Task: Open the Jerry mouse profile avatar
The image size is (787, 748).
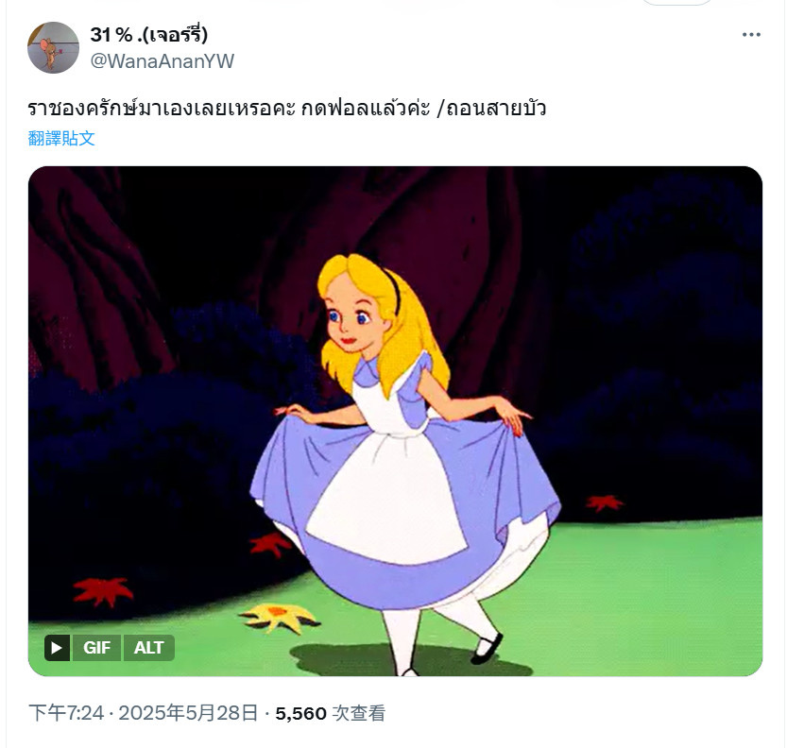Action: 53,47
